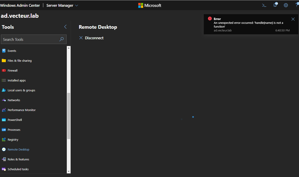Viewport: 299px width, 177px height.
Task: Dismiss the Error notification
Action: pos(293,19)
